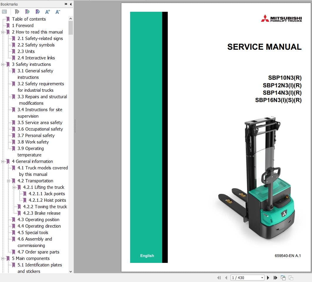Open bookmark options list icon
Screen dimensions: 312x282
coord(4,12)
